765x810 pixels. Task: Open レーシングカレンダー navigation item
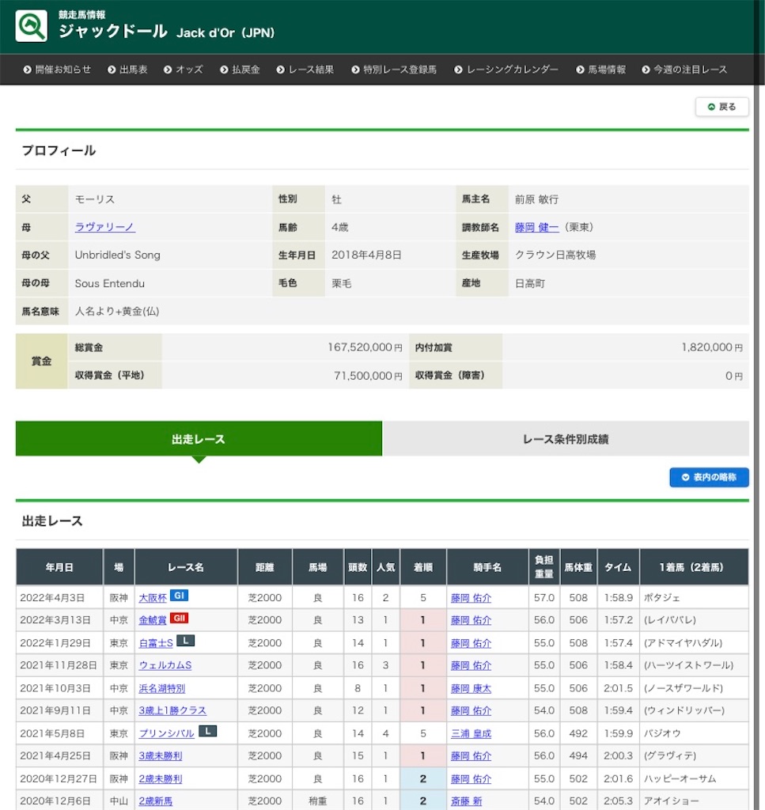(506, 70)
